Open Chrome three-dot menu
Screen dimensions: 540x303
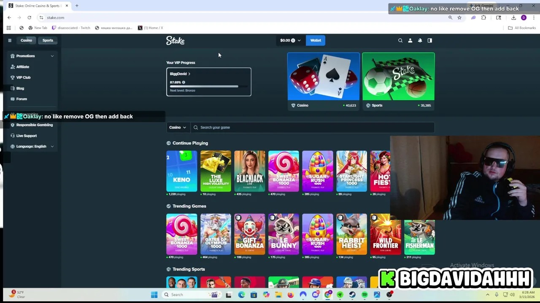[x=534, y=18]
